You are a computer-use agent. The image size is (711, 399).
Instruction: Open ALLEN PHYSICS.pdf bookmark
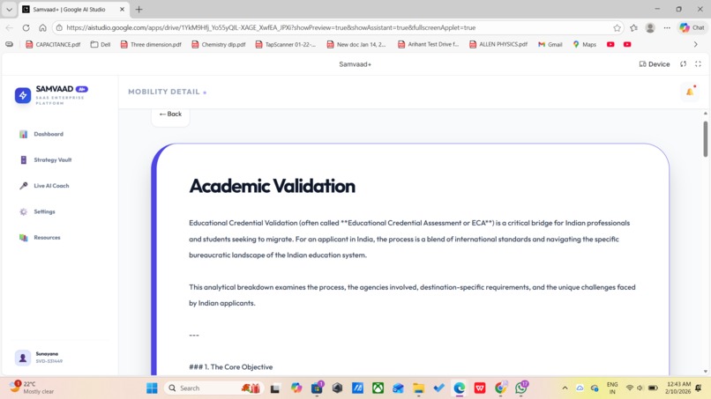tap(498, 44)
